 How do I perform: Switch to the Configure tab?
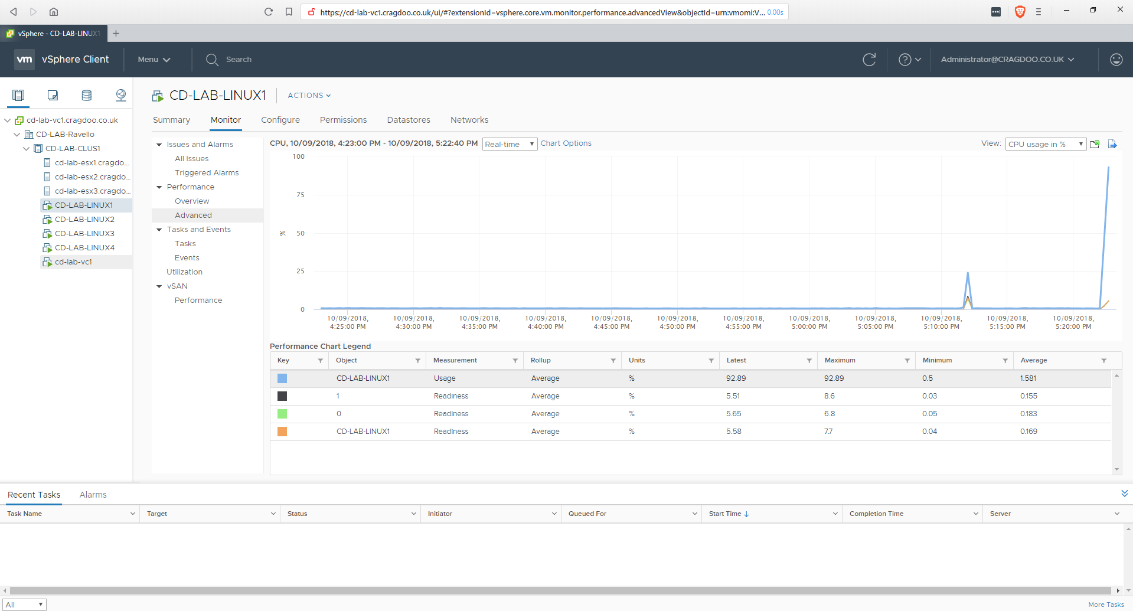pos(280,120)
